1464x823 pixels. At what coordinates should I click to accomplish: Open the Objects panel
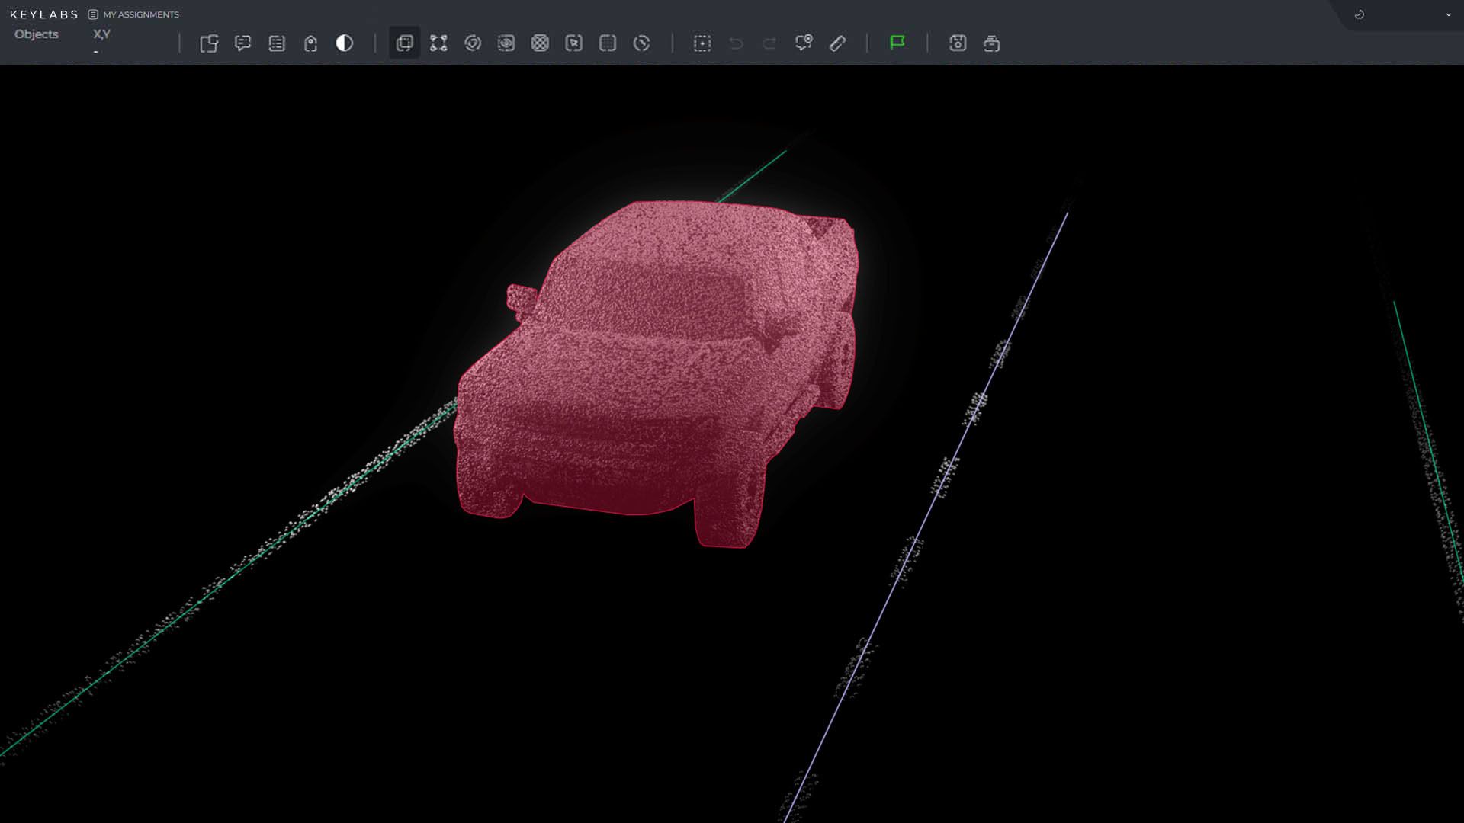point(36,34)
